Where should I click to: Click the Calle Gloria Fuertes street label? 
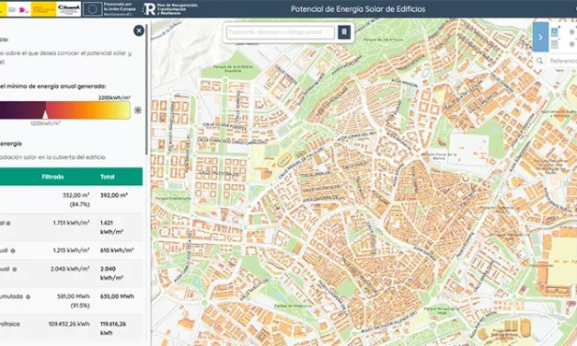tap(225, 127)
